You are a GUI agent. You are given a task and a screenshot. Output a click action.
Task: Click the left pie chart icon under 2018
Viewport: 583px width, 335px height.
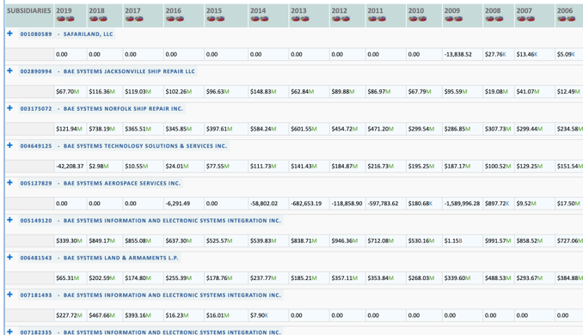click(x=94, y=19)
